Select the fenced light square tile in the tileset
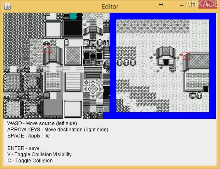 (53, 29)
